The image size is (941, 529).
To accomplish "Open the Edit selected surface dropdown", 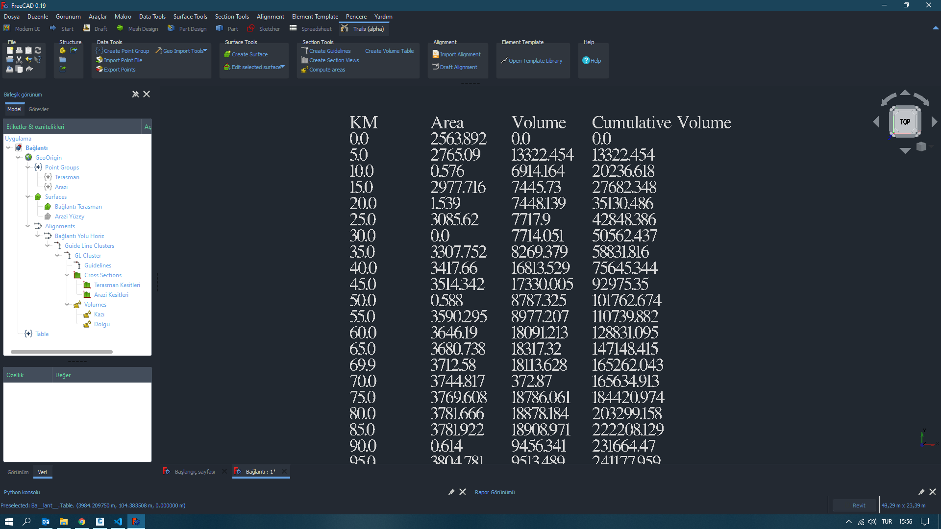I will click(x=283, y=67).
